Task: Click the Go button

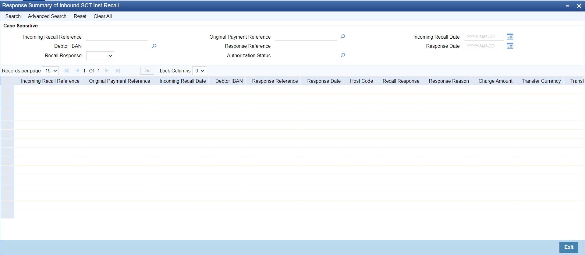Action: pos(147,71)
